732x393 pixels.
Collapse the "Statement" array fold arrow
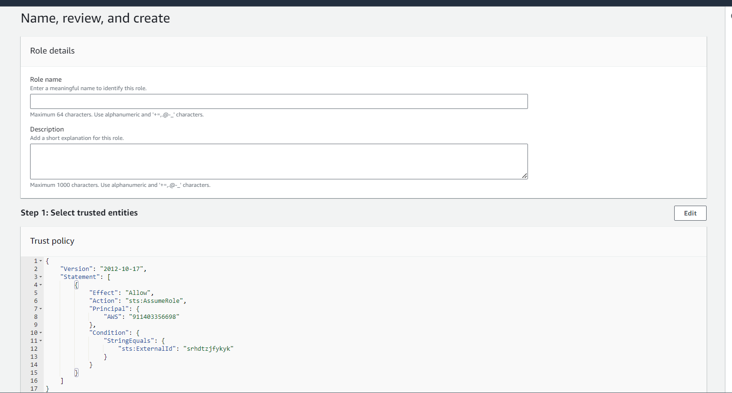coord(41,277)
